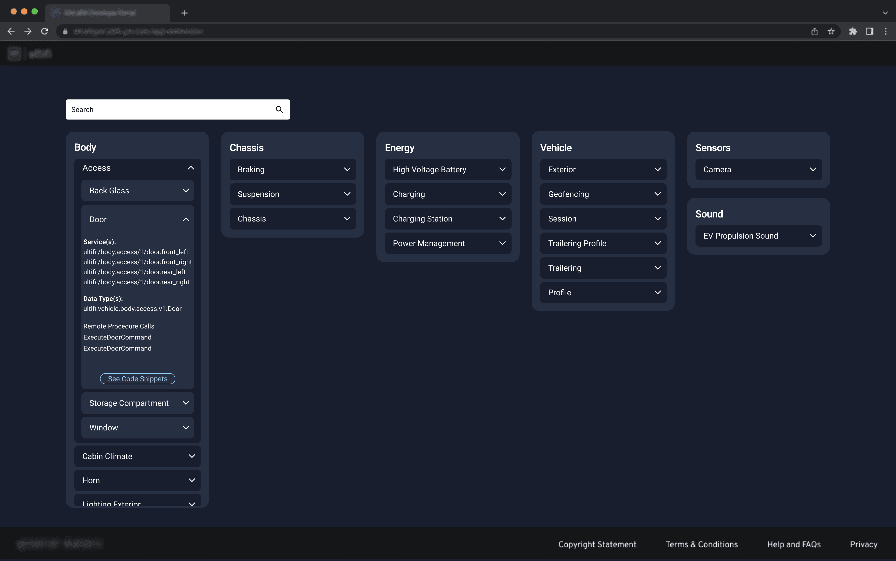Click the search magnifier icon
Image resolution: width=896 pixels, height=561 pixels.
point(279,109)
